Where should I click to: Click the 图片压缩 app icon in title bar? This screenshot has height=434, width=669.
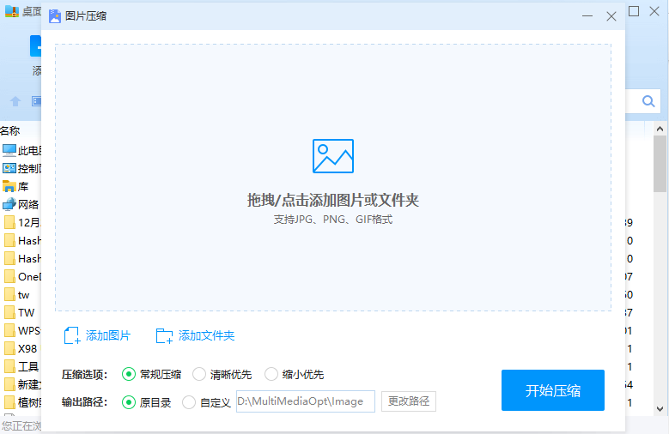click(x=55, y=16)
